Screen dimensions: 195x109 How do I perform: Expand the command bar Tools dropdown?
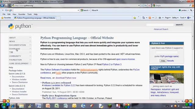183,18
